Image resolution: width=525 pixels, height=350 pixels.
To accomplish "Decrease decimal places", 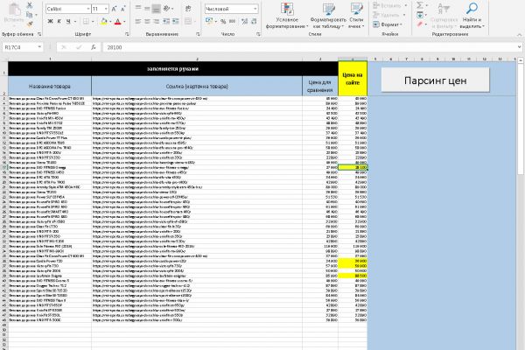I will coord(254,21).
